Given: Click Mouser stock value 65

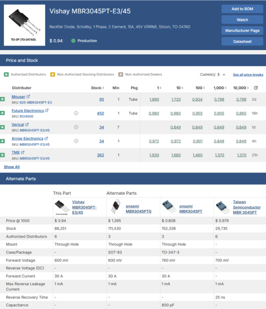Looking at the screenshot, I should (x=102, y=99).
